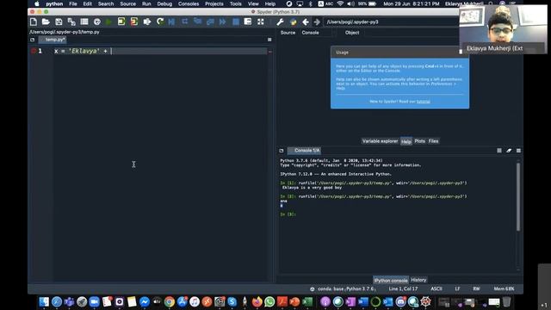Switch to the Help pane tab

click(x=406, y=141)
